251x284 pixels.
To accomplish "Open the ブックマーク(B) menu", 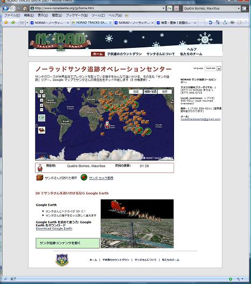I will [x=76, y=16].
